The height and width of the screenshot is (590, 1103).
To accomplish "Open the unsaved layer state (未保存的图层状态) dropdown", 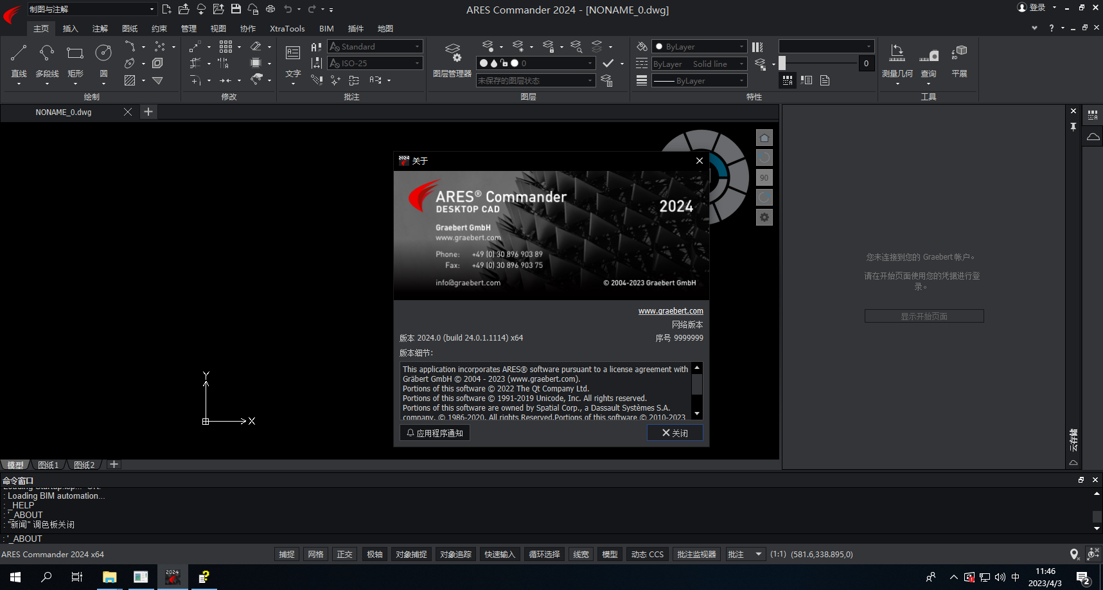I will click(x=536, y=80).
